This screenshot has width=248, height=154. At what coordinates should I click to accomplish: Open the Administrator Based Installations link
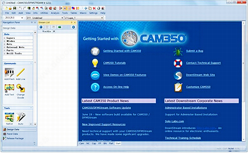(x=186, y=108)
